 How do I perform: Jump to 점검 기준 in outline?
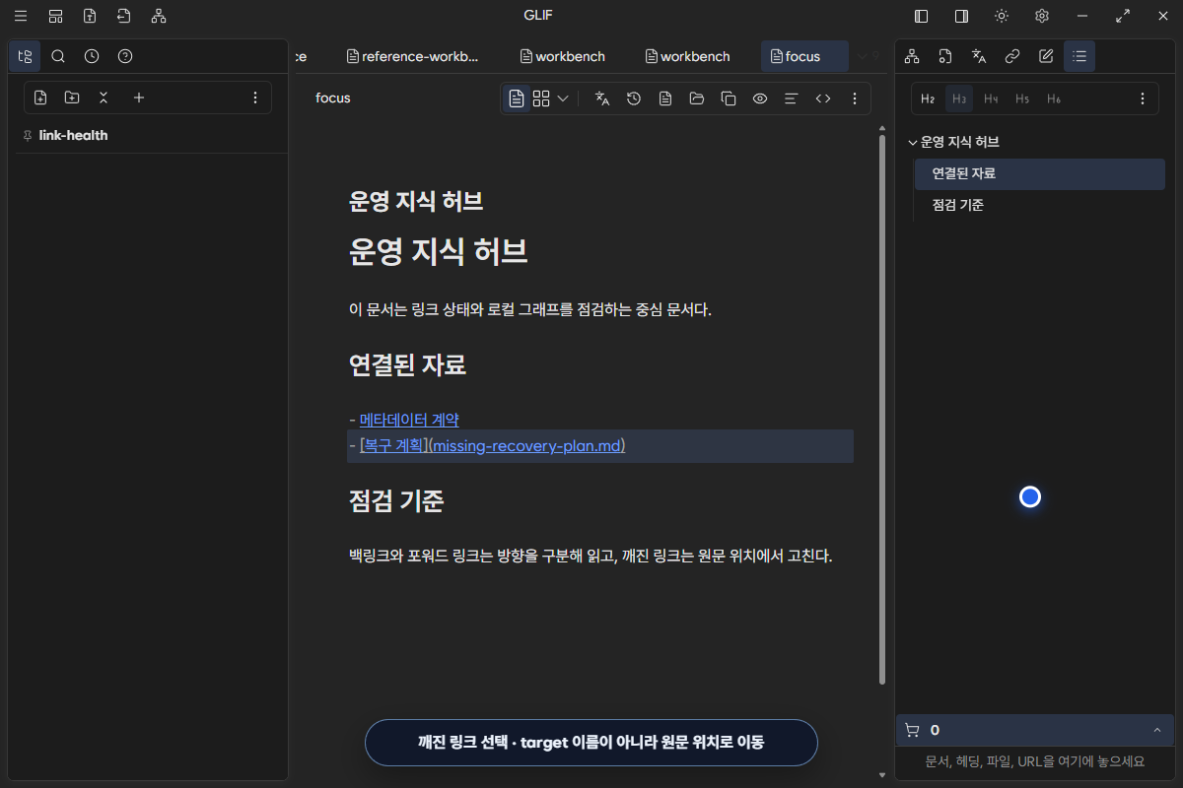1039,206
